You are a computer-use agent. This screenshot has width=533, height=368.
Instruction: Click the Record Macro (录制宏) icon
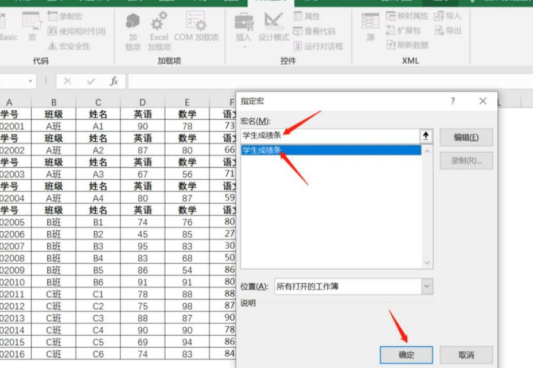53,17
